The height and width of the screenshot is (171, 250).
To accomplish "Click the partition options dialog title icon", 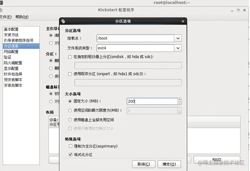I will pos(63,21).
